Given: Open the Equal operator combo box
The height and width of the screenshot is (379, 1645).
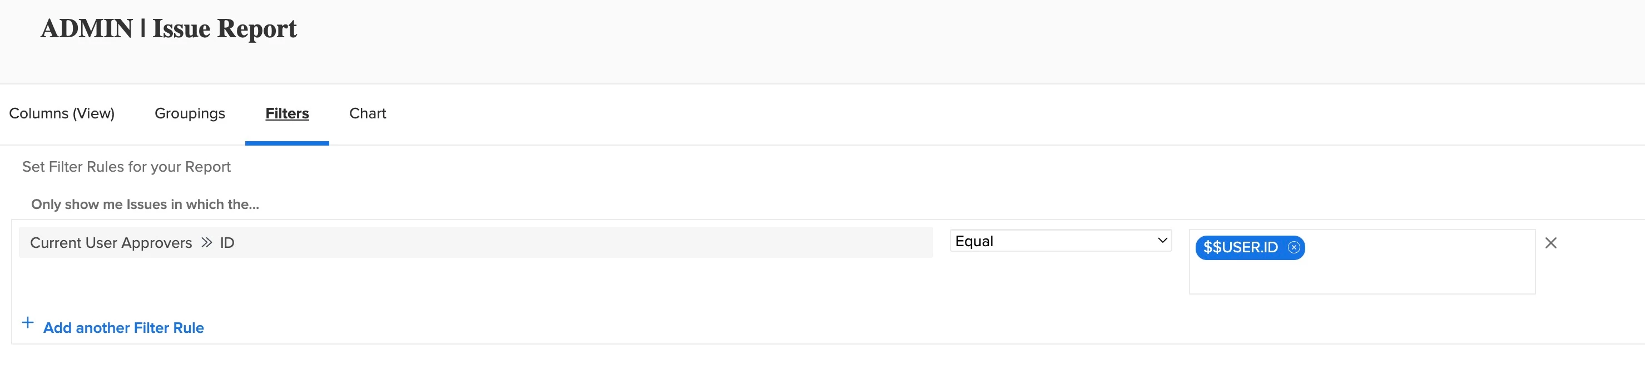Looking at the screenshot, I should click(1061, 241).
